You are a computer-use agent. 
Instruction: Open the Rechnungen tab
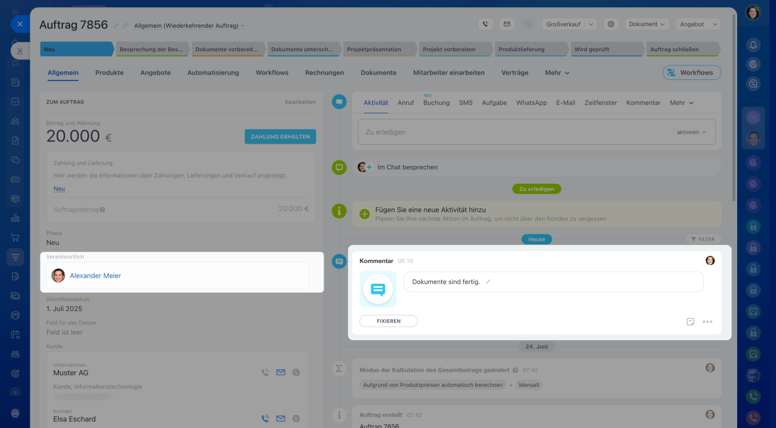(324, 73)
